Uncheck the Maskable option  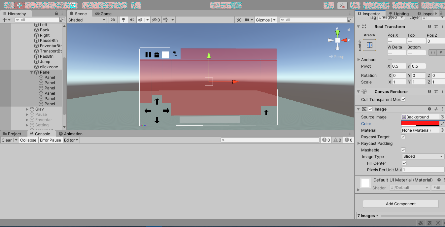tap(403, 150)
